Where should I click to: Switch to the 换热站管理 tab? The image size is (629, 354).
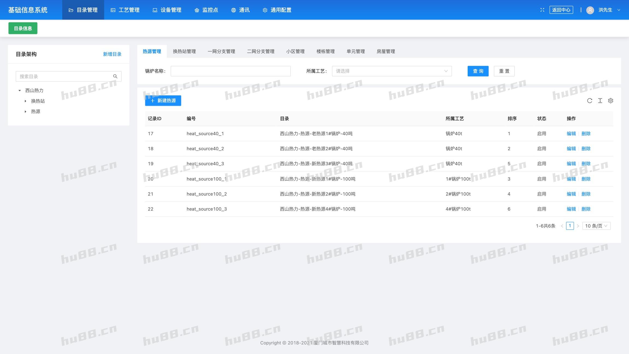point(184,51)
